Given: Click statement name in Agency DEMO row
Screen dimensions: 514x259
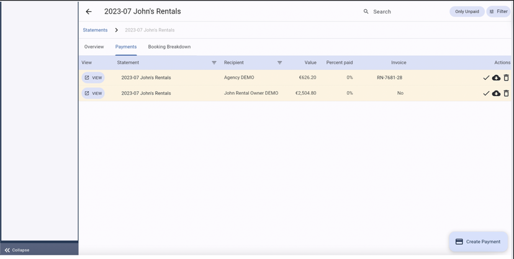Looking at the screenshot, I should pyautogui.click(x=146, y=78).
